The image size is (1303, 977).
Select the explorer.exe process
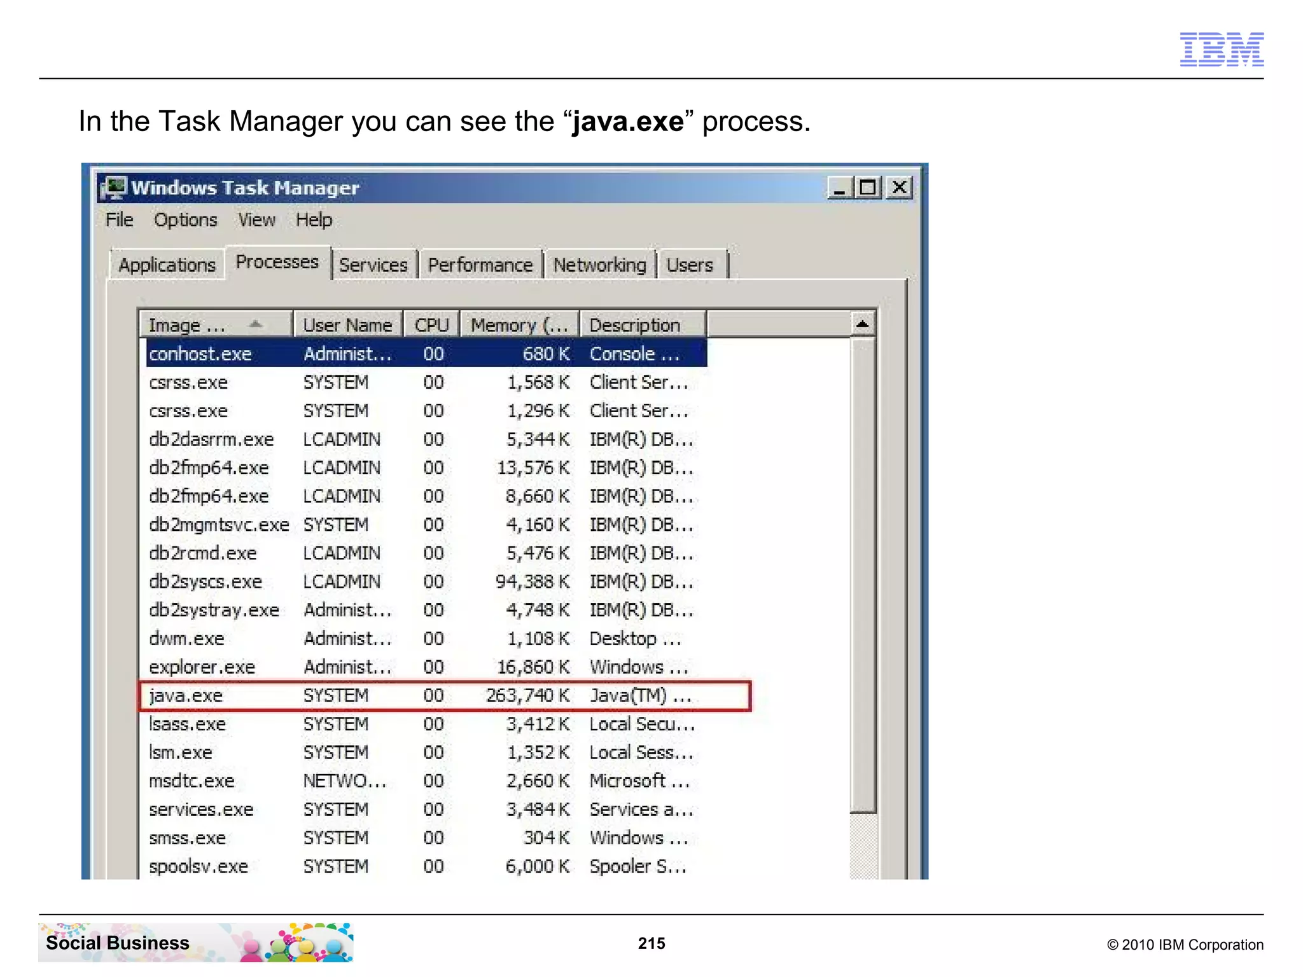point(426,667)
